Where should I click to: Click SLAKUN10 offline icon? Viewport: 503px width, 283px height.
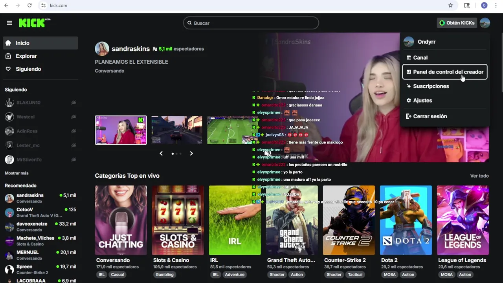pos(73,103)
